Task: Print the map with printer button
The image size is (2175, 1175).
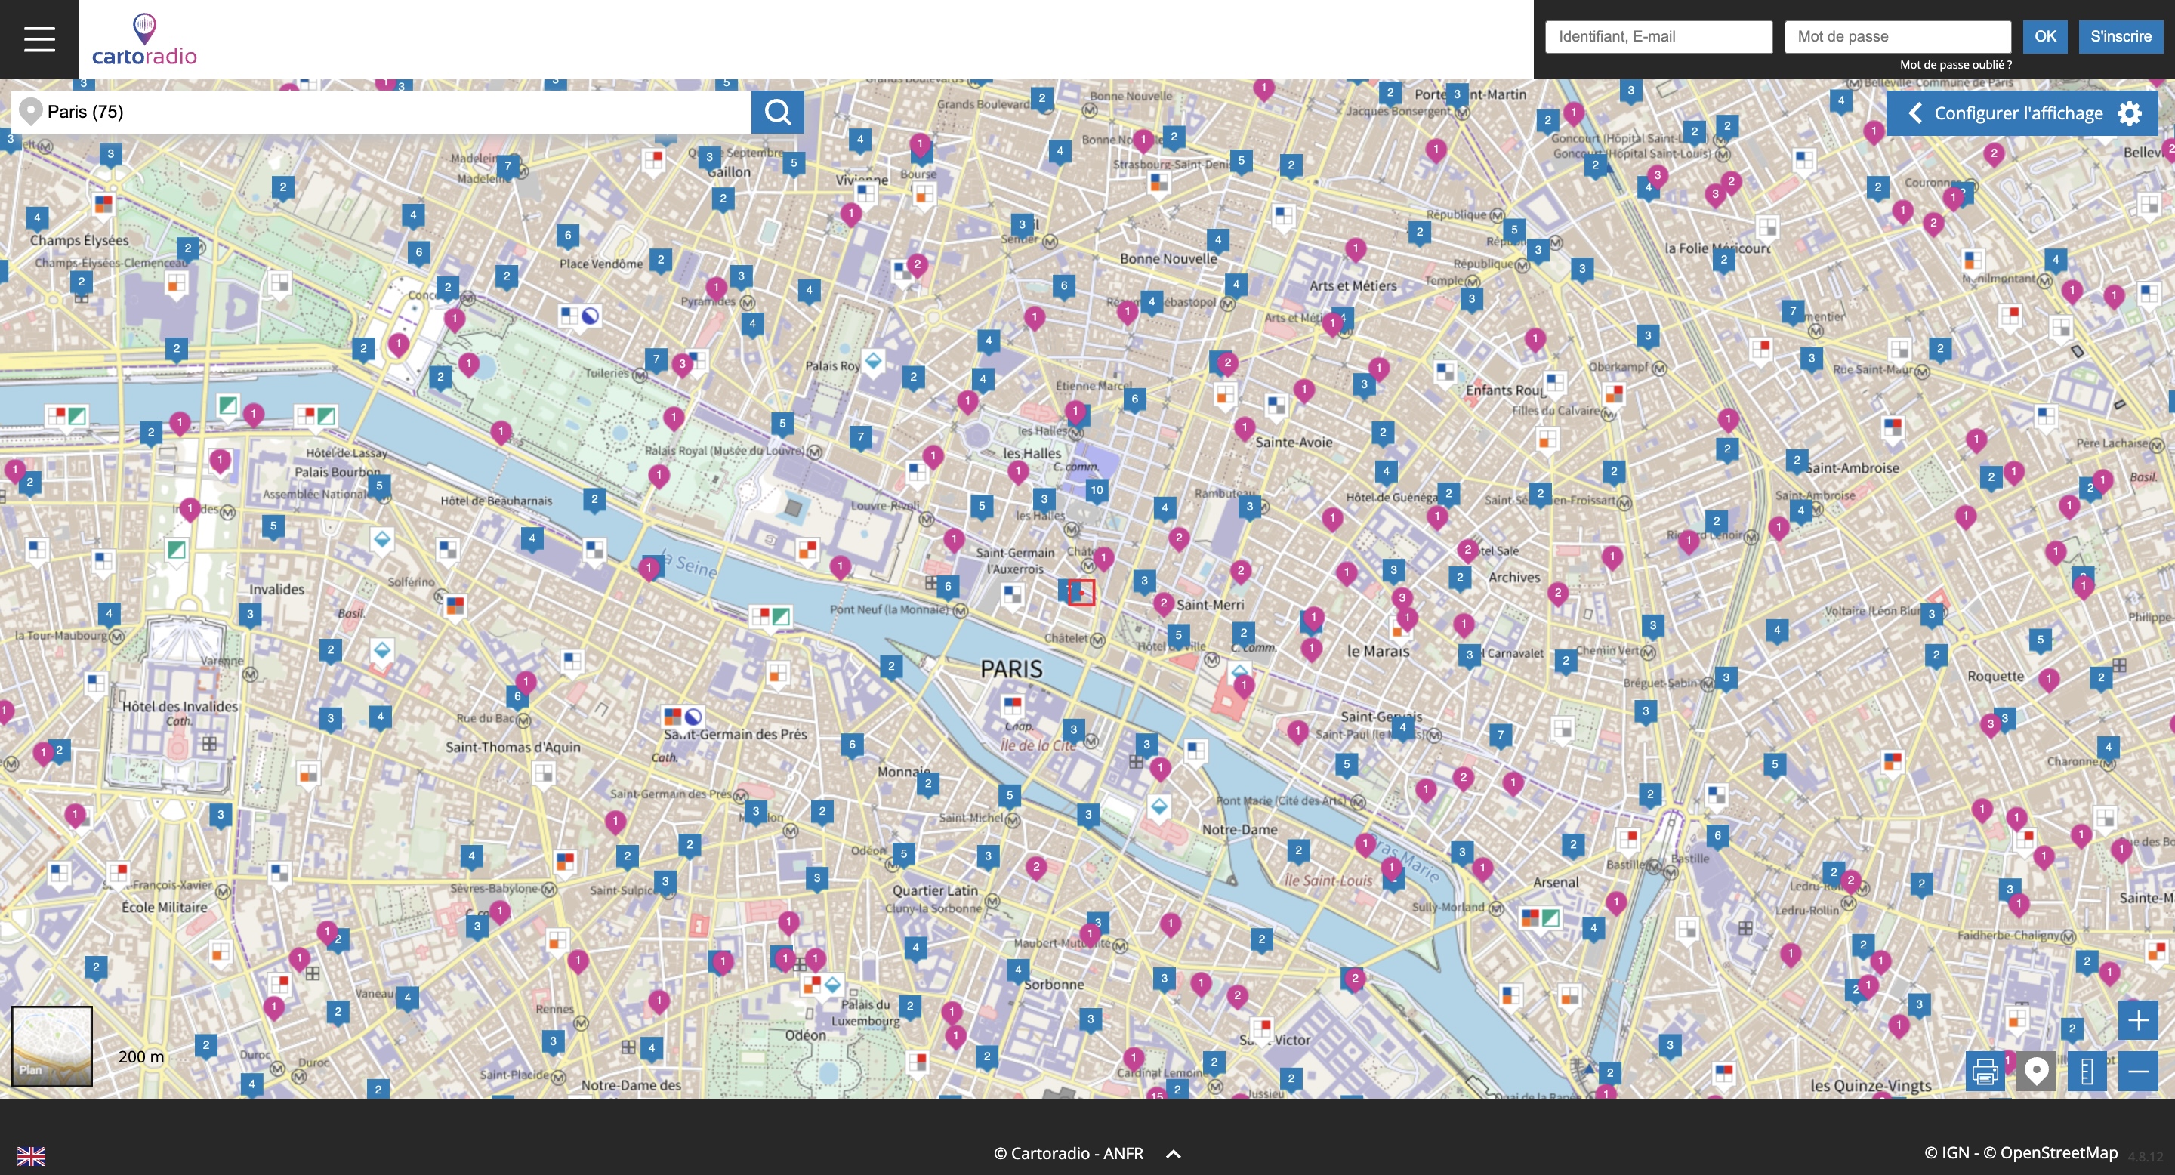Action: click(x=1985, y=1072)
